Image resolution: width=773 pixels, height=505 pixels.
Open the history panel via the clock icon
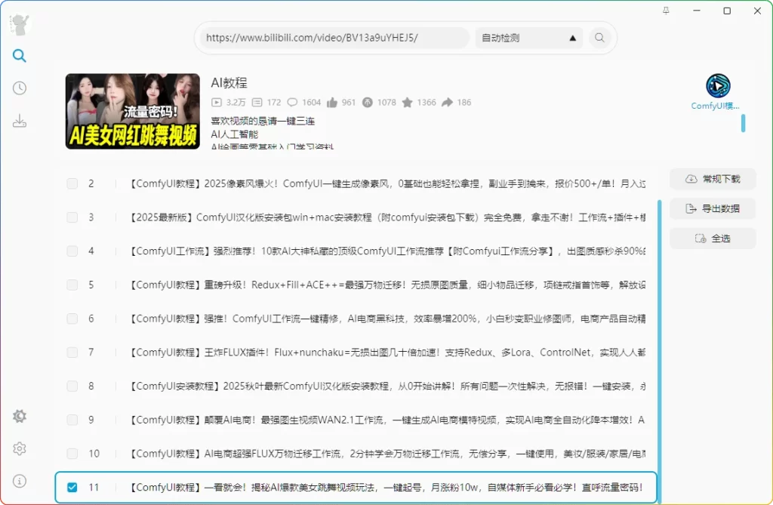19,88
